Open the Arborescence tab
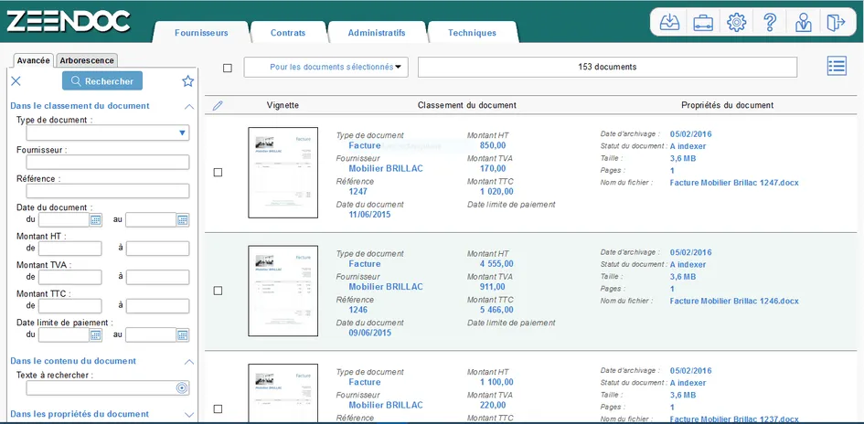Screen dimensions: 864x424 pos(87,60)
